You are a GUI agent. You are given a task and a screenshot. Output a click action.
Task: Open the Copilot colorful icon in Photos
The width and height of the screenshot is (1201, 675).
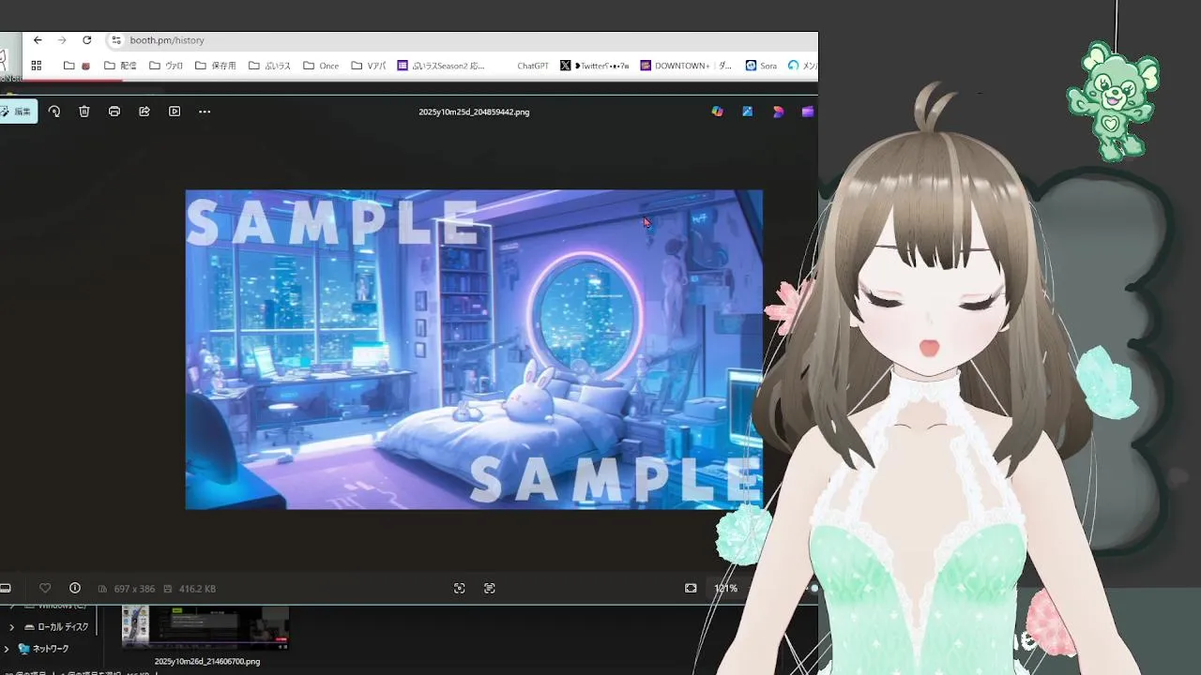pos(717,112)
